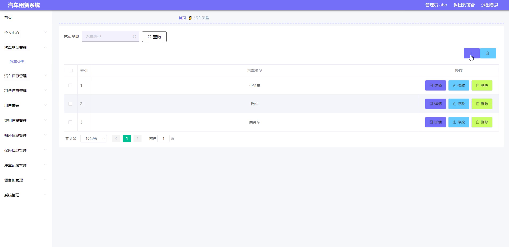509x247 pixels.
Task: Expand 用户管理 sidebar menu
Action: coord(26,106)
